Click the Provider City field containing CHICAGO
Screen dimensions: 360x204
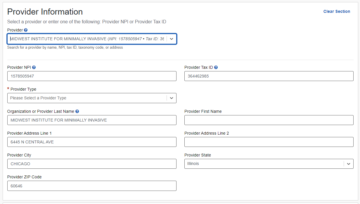(92, 164)
